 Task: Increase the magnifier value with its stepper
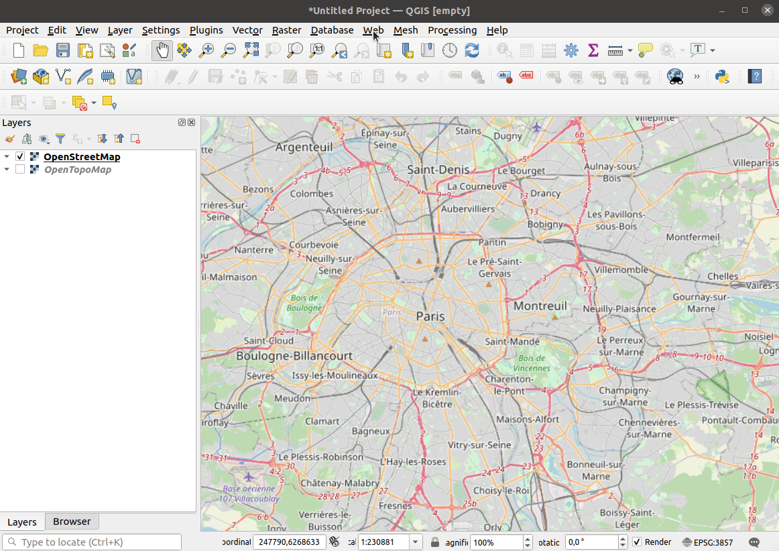point(527,538)
